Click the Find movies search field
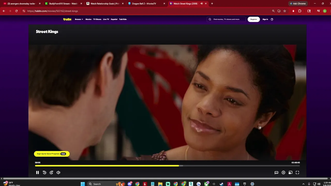Image resolution: width=331 pixels, height=186 pixels. point(226,19)
